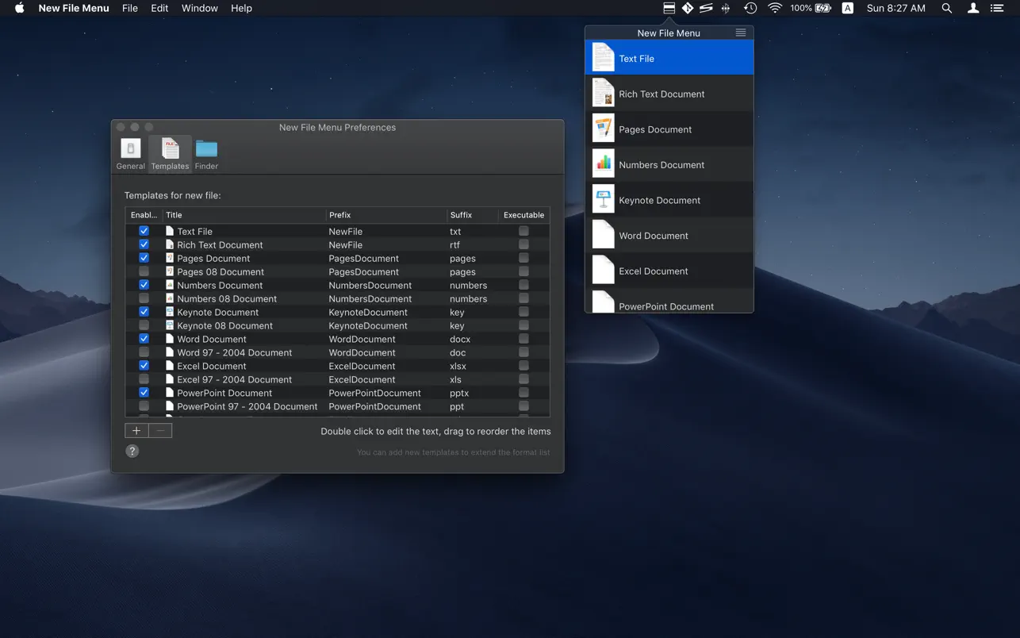Select the Excel Document table row title
Screen dimensions: 1020x638
(211, 366)
